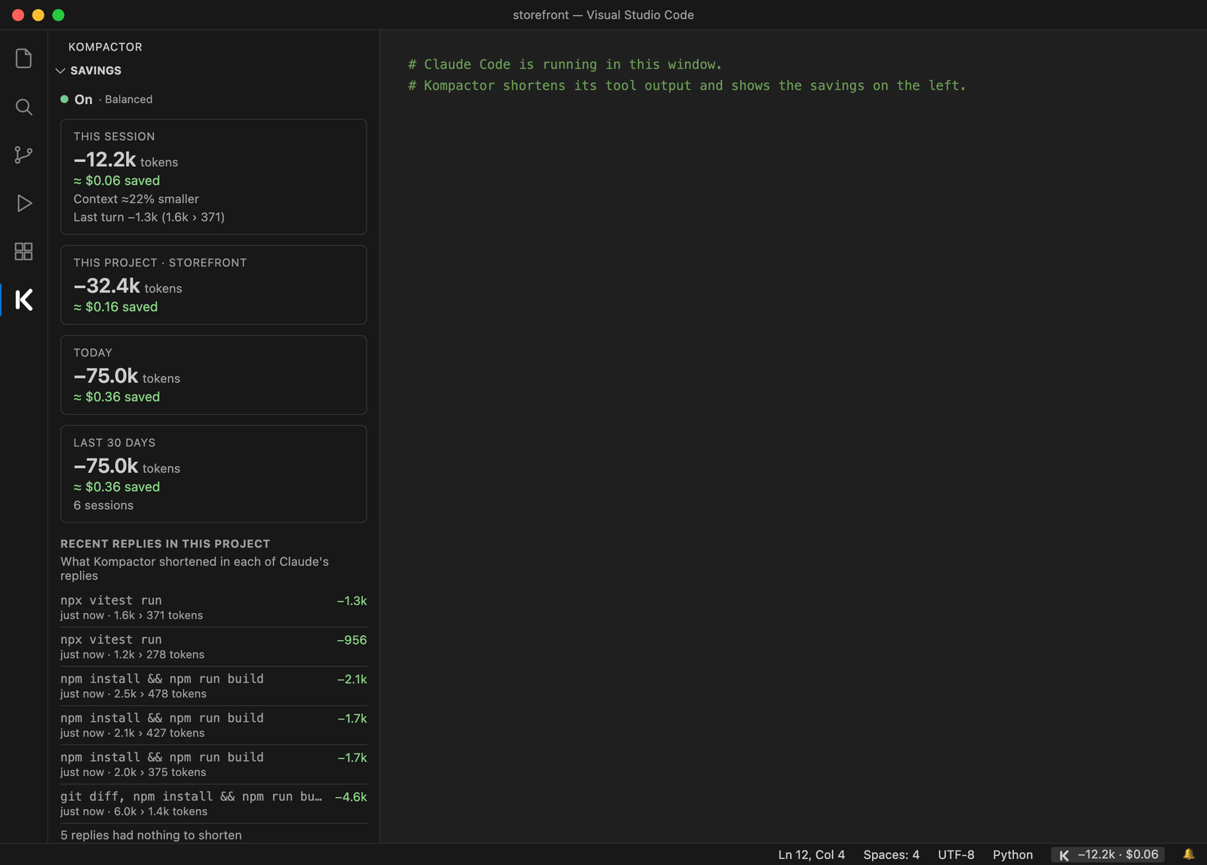Click the TODAY savings card heading
The image size is (1207, 865).
93,353
